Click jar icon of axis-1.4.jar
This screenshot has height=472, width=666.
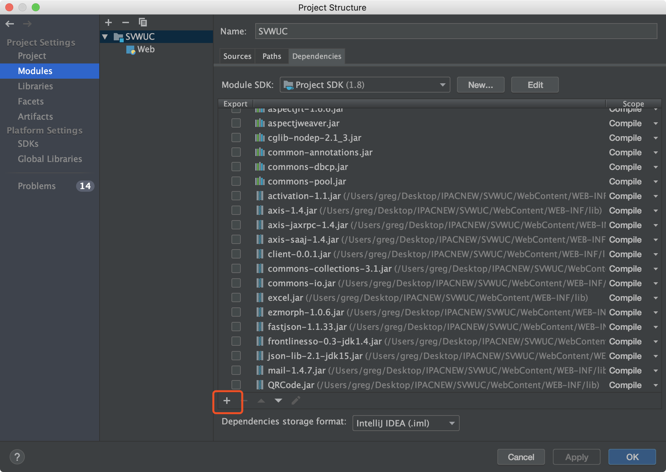(x=260, y=211)
